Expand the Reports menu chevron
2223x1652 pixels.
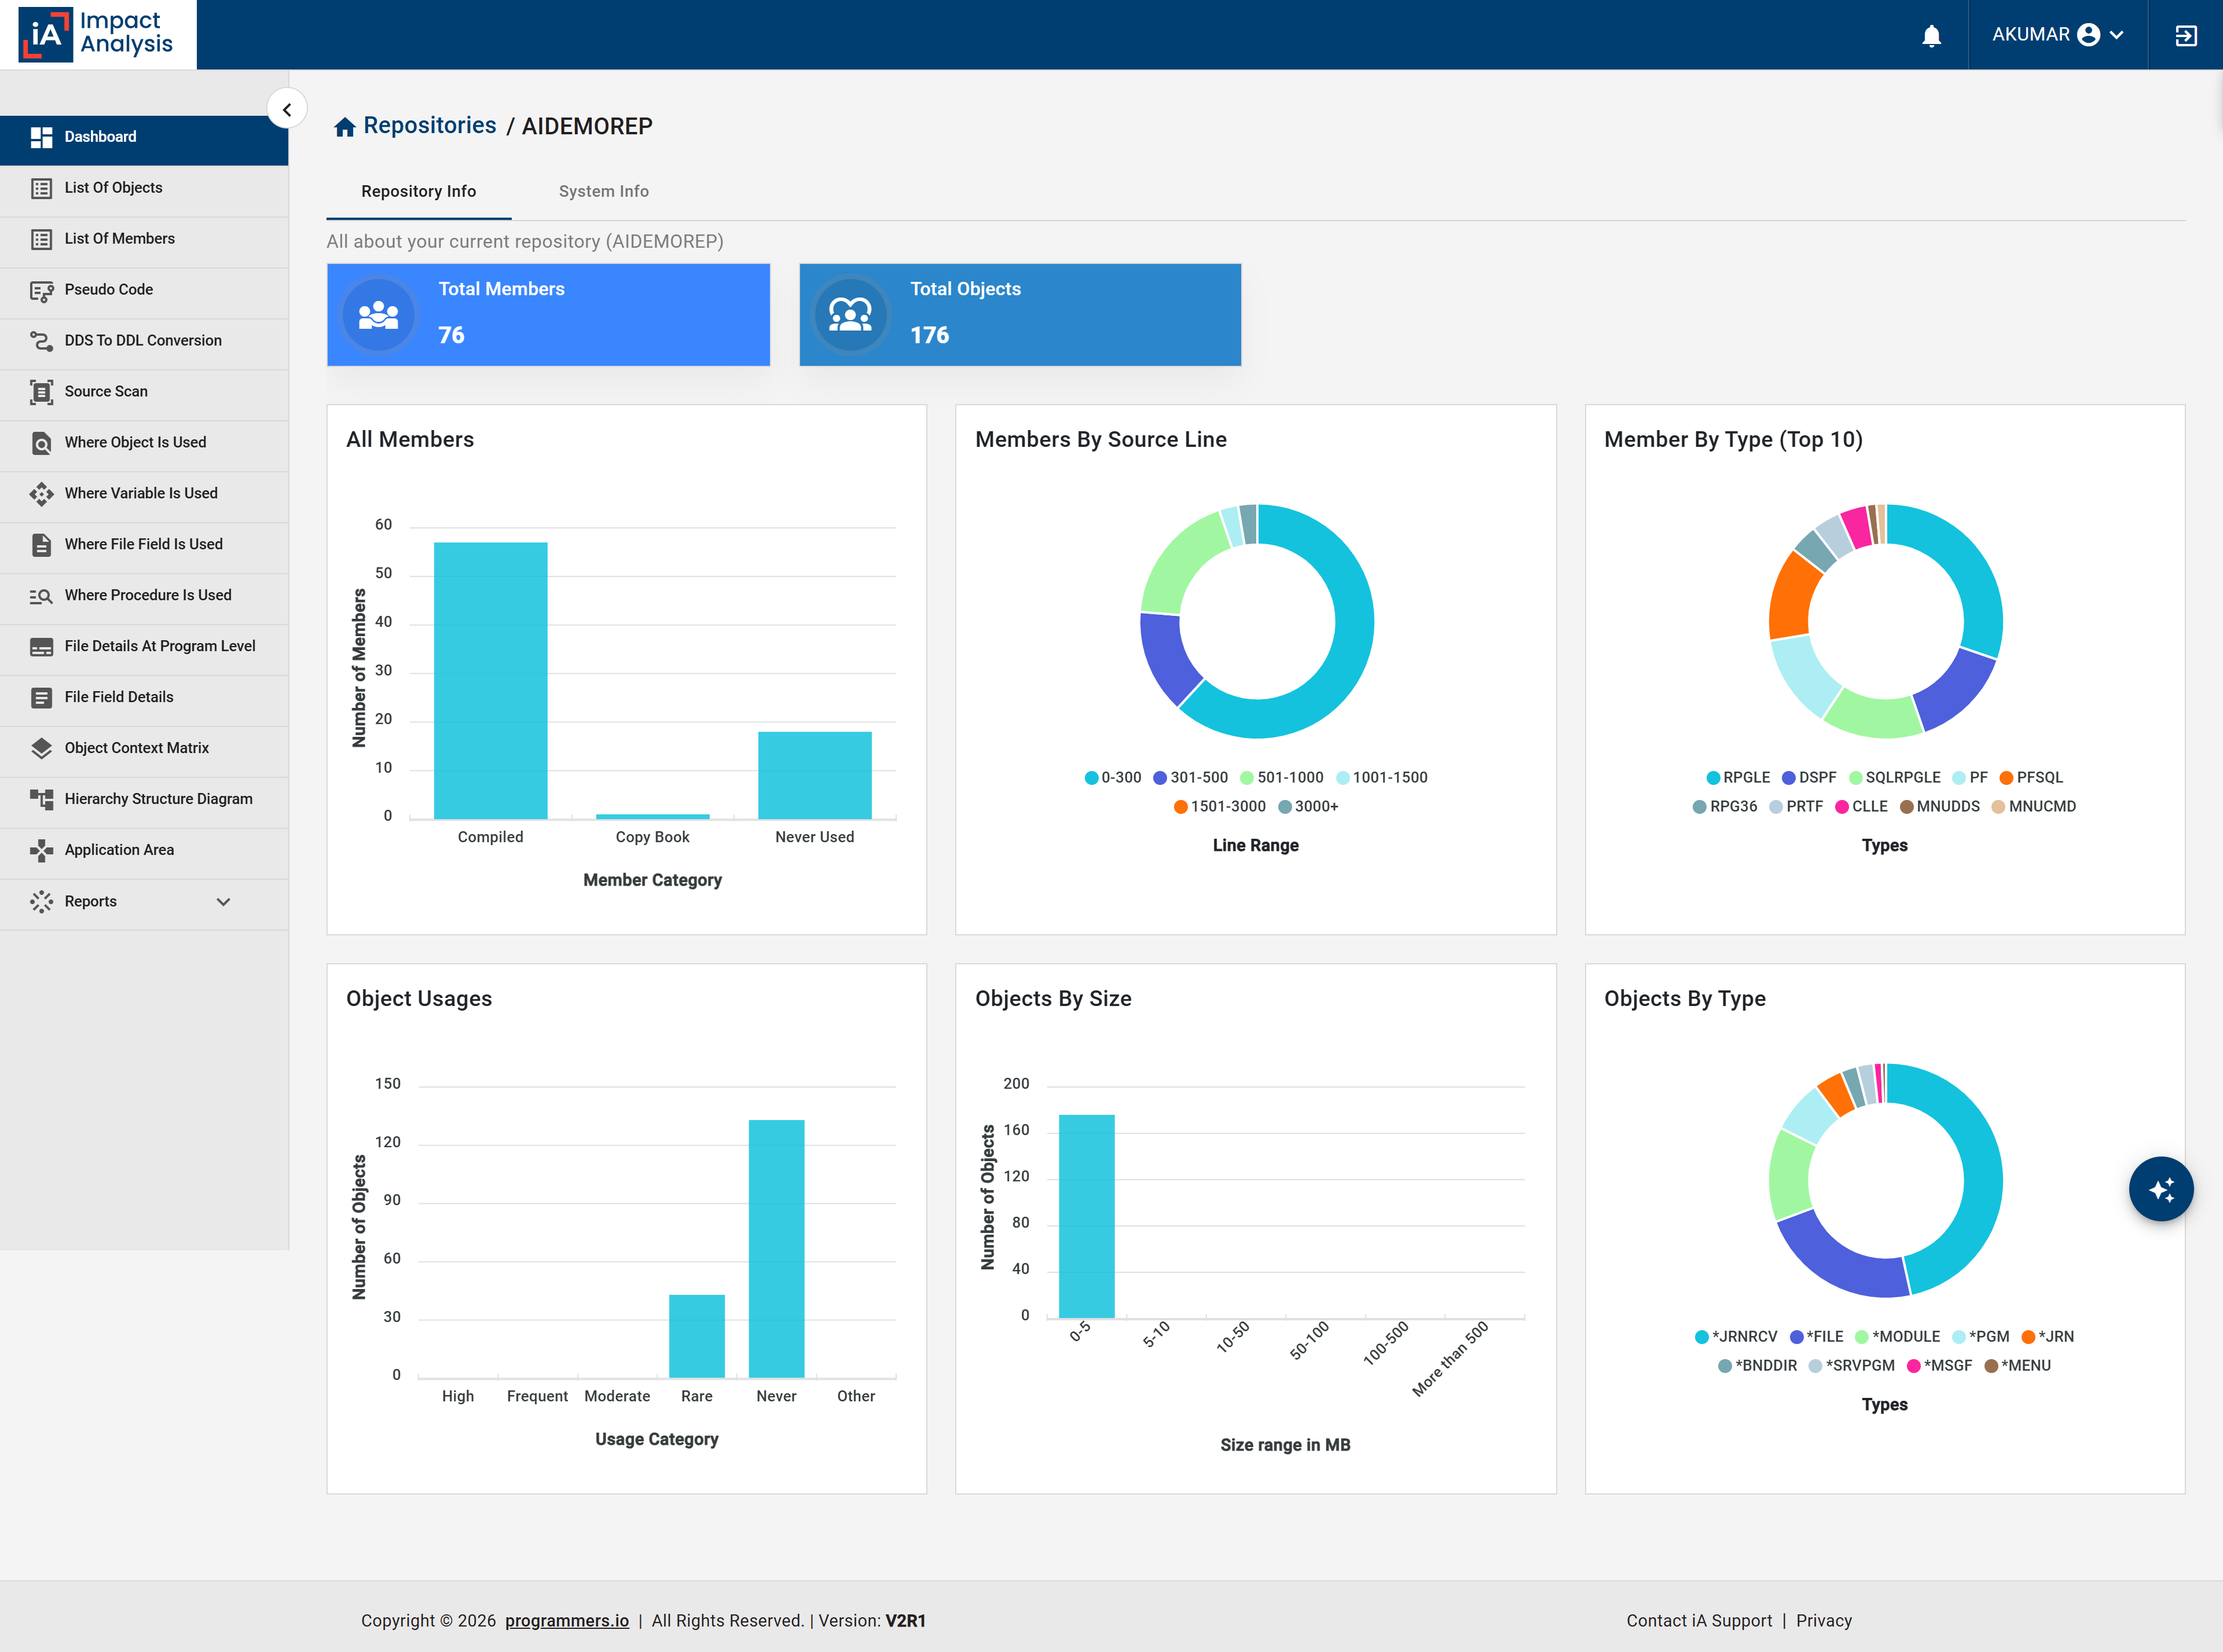coord(223,901)
